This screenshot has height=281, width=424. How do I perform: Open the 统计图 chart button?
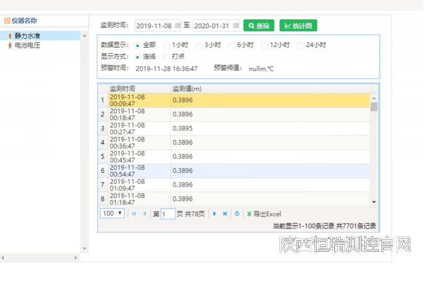click(x=298, y=26)
